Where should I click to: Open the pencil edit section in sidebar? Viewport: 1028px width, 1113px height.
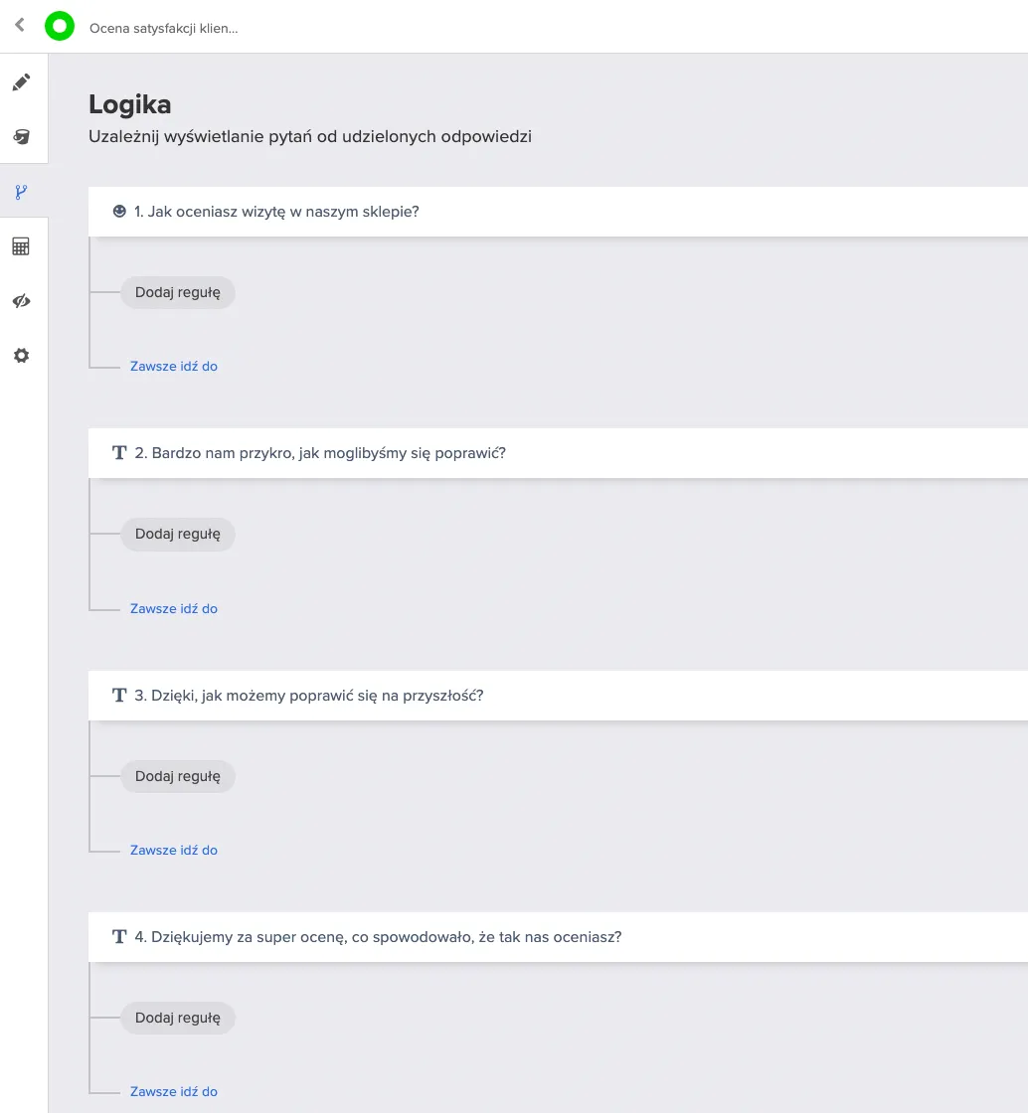point(21,82)
